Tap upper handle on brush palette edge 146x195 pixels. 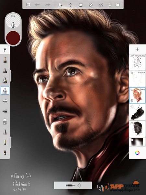coord(11,76)
